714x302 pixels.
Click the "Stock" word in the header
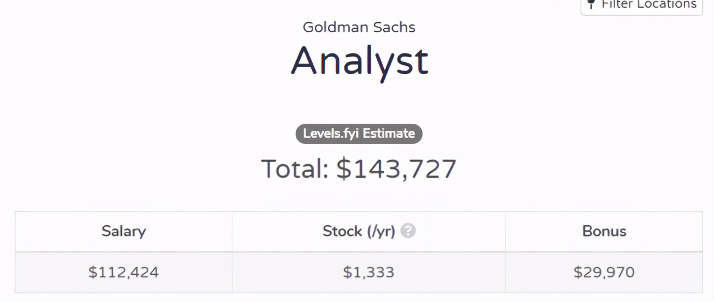[342, 231]
